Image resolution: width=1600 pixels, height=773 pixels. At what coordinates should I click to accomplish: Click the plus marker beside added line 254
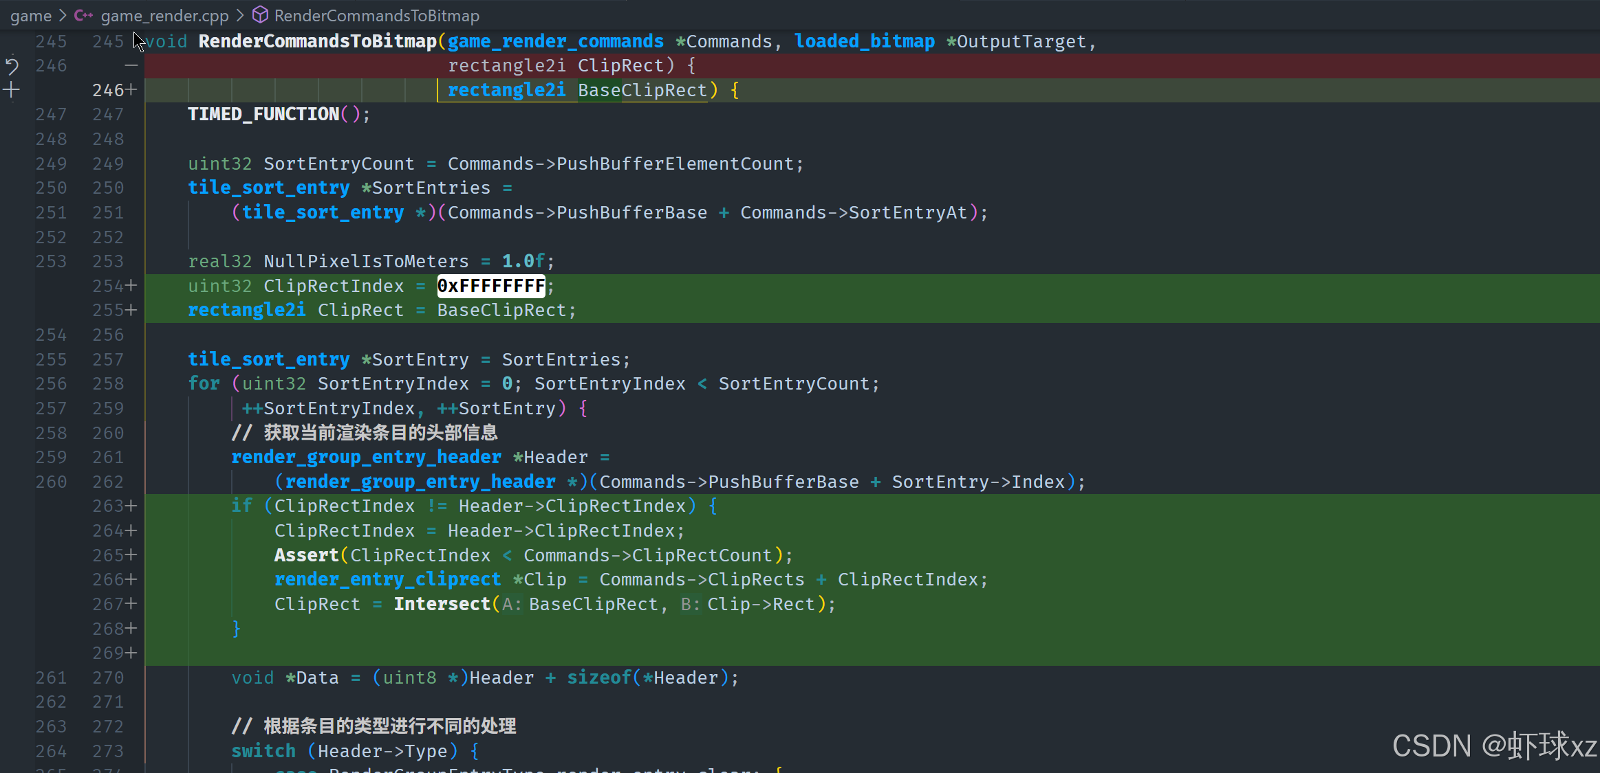coord(131,286)
